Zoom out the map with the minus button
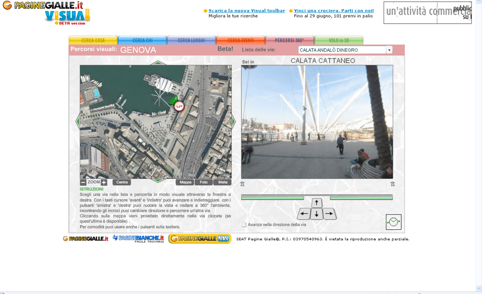Image resolution: width=482 pixels, height=294 pixels. pos(83,182)
